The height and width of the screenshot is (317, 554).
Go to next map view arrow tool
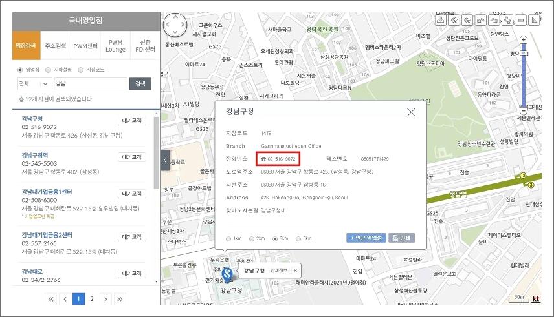494,20
